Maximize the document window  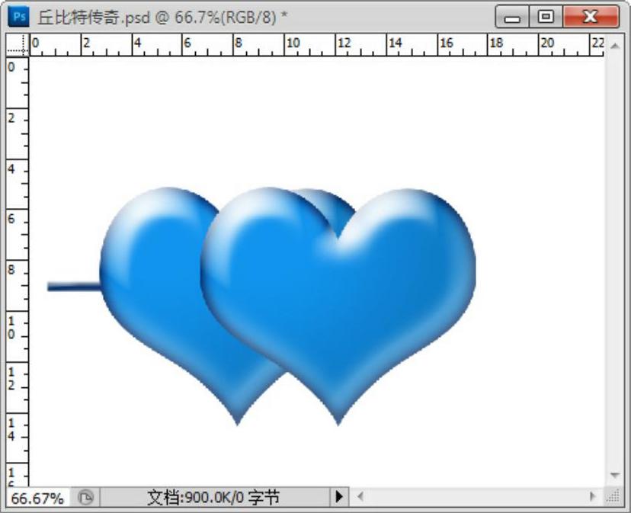546,17
